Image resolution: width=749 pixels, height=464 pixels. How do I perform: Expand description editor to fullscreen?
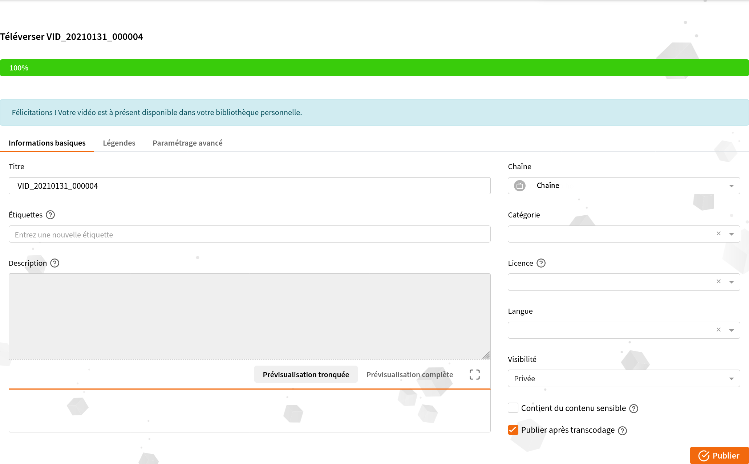click(474, 375)
